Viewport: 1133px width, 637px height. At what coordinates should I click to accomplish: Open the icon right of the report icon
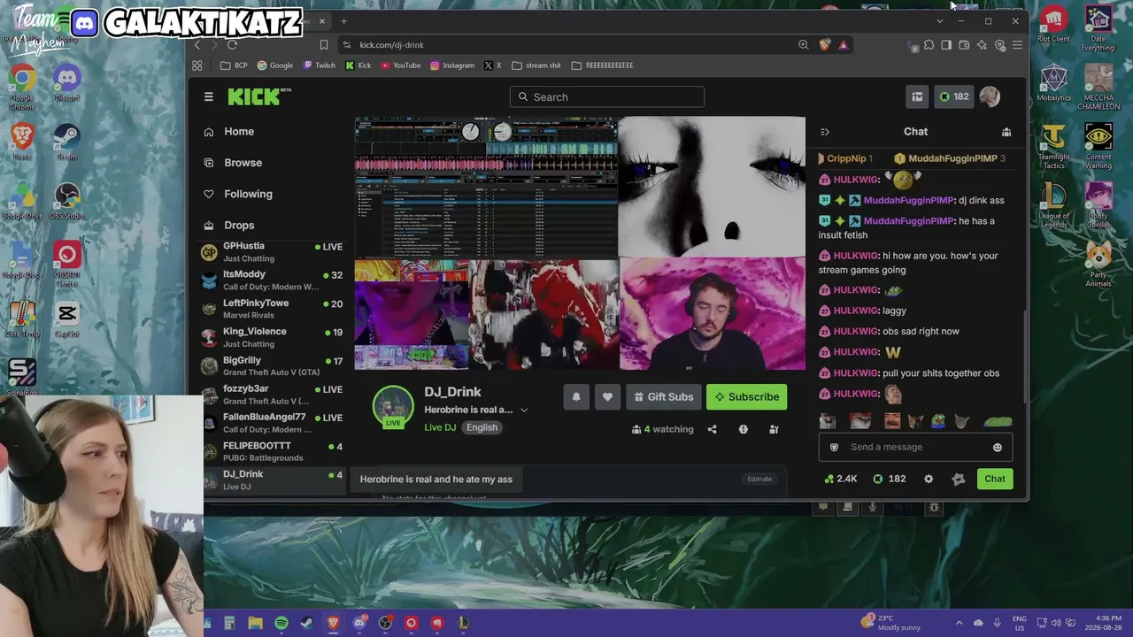coord(774,429)
